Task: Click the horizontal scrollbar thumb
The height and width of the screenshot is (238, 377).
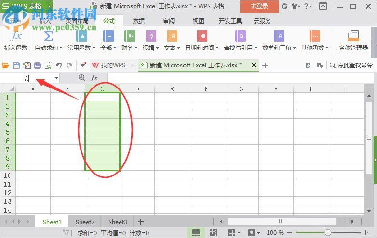Action: [x=282, y=221]
